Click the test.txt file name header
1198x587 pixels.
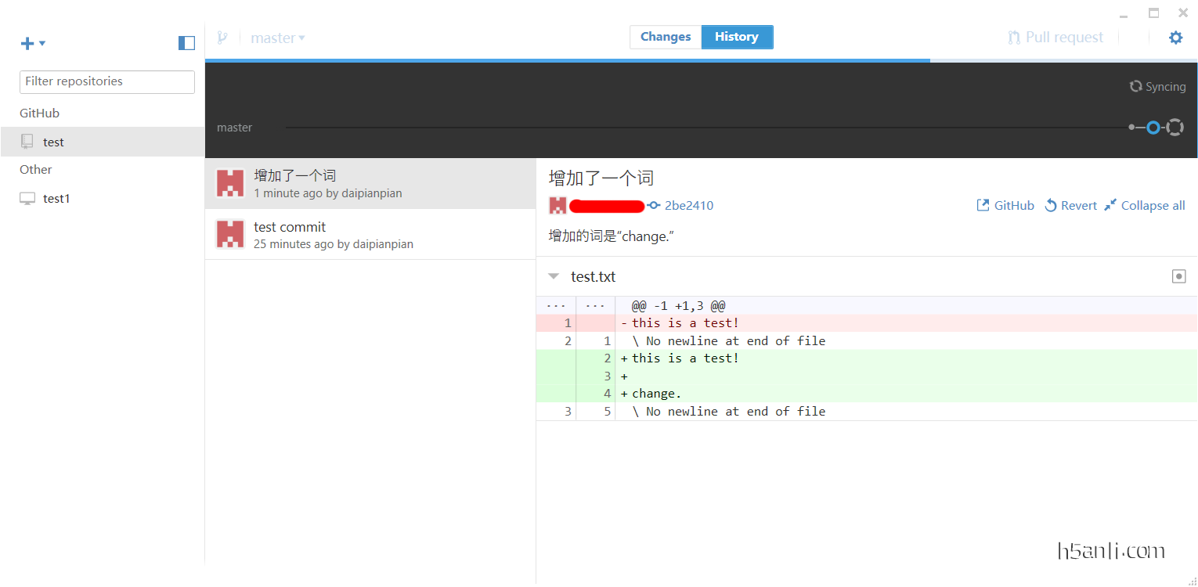594,276
